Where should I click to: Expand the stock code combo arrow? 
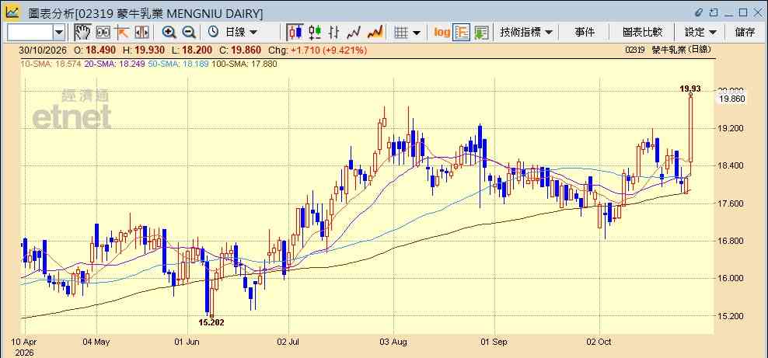(59, 33)
